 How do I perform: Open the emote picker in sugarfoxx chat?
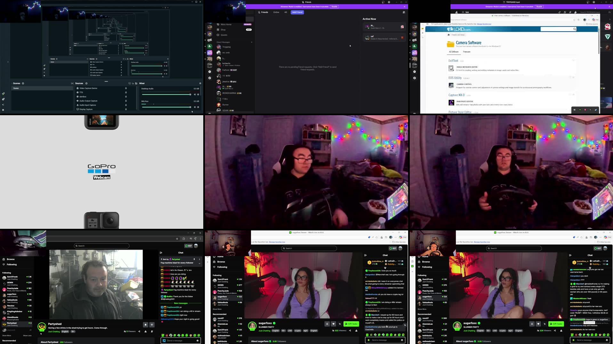point(402,340)
